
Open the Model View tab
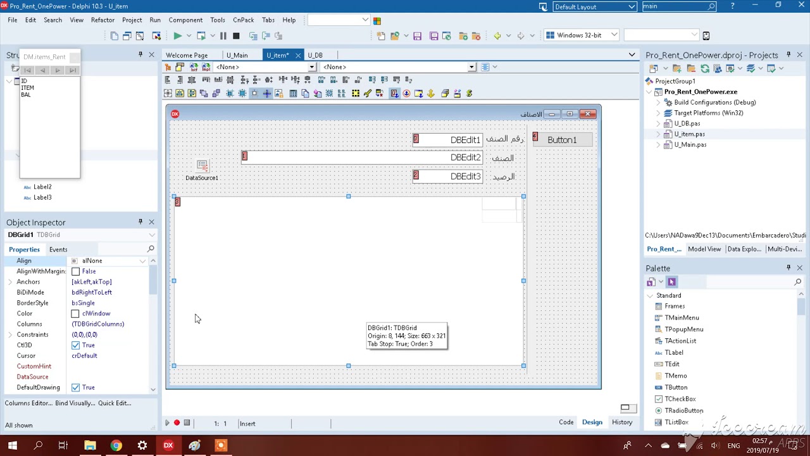tap(704, 249)
